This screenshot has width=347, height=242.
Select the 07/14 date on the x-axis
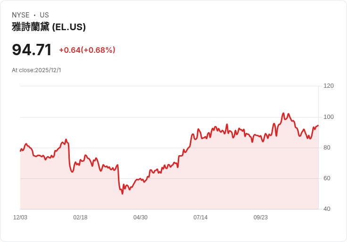click(200, 217)
